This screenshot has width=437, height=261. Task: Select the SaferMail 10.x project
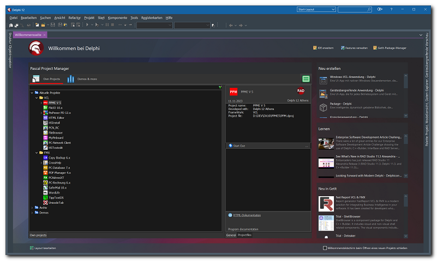pyautogui.click(x=57, y=188)
